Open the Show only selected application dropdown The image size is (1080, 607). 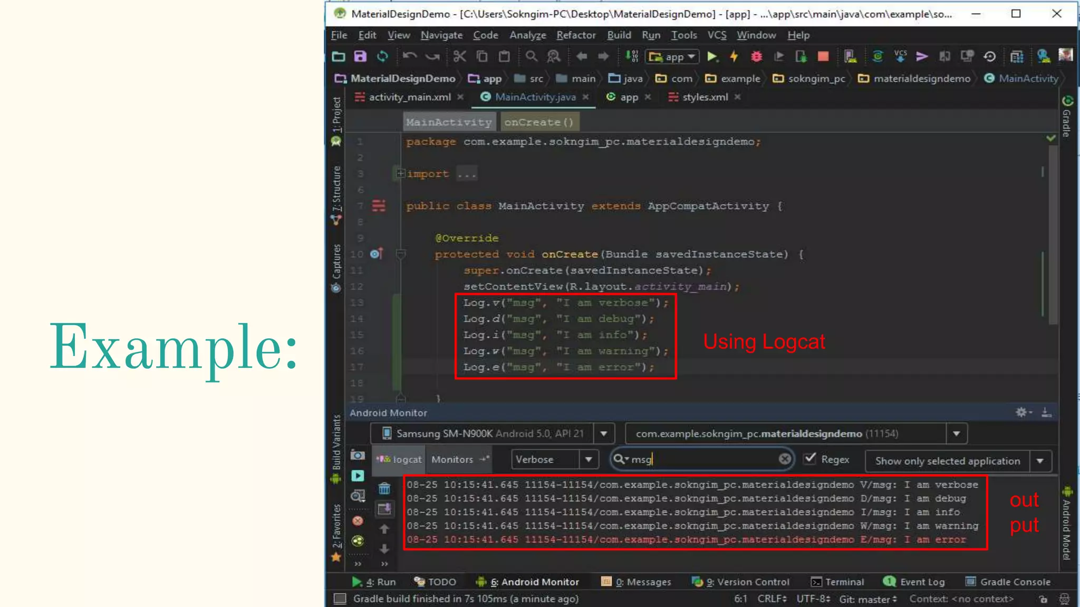coord(1040,461)
